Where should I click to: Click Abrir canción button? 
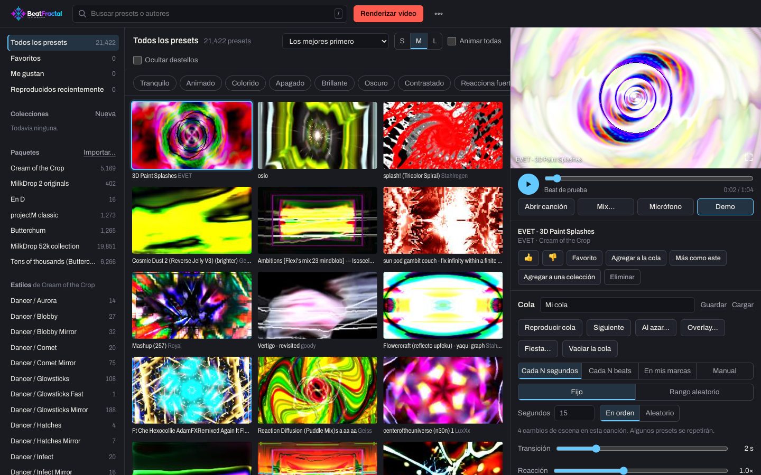point(546,207)
